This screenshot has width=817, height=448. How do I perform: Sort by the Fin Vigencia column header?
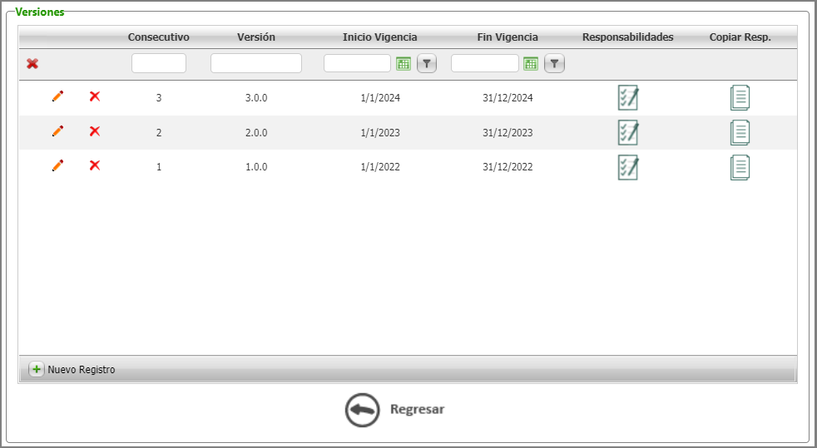tap(508, 37)
